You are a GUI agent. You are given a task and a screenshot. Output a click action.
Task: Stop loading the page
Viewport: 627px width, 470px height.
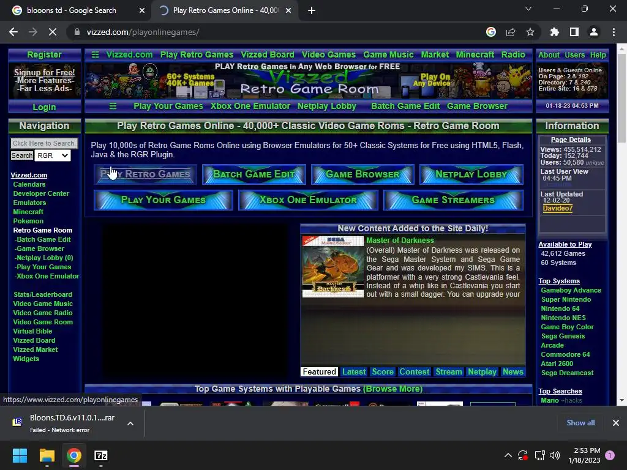coord(53,32)
